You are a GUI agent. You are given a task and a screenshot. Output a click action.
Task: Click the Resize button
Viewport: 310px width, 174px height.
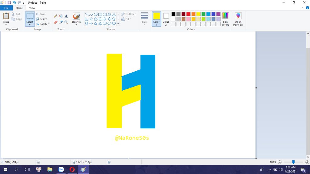(x=41, y=19)
